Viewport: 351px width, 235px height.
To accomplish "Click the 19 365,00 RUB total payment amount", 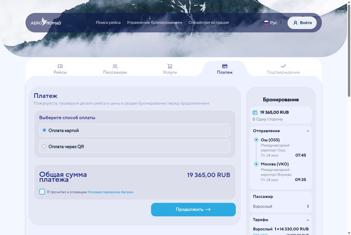I will click(x=208, y=175).
